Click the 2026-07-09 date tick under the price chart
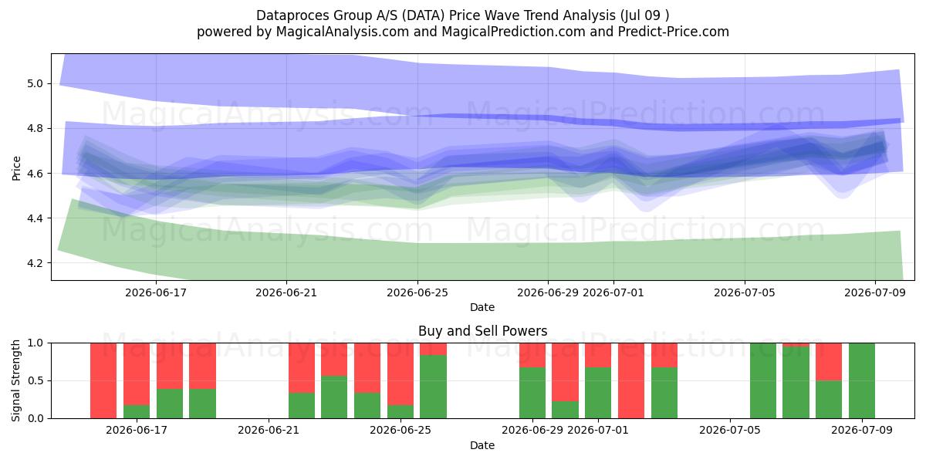The image size is (926, 463). [875, 292]
